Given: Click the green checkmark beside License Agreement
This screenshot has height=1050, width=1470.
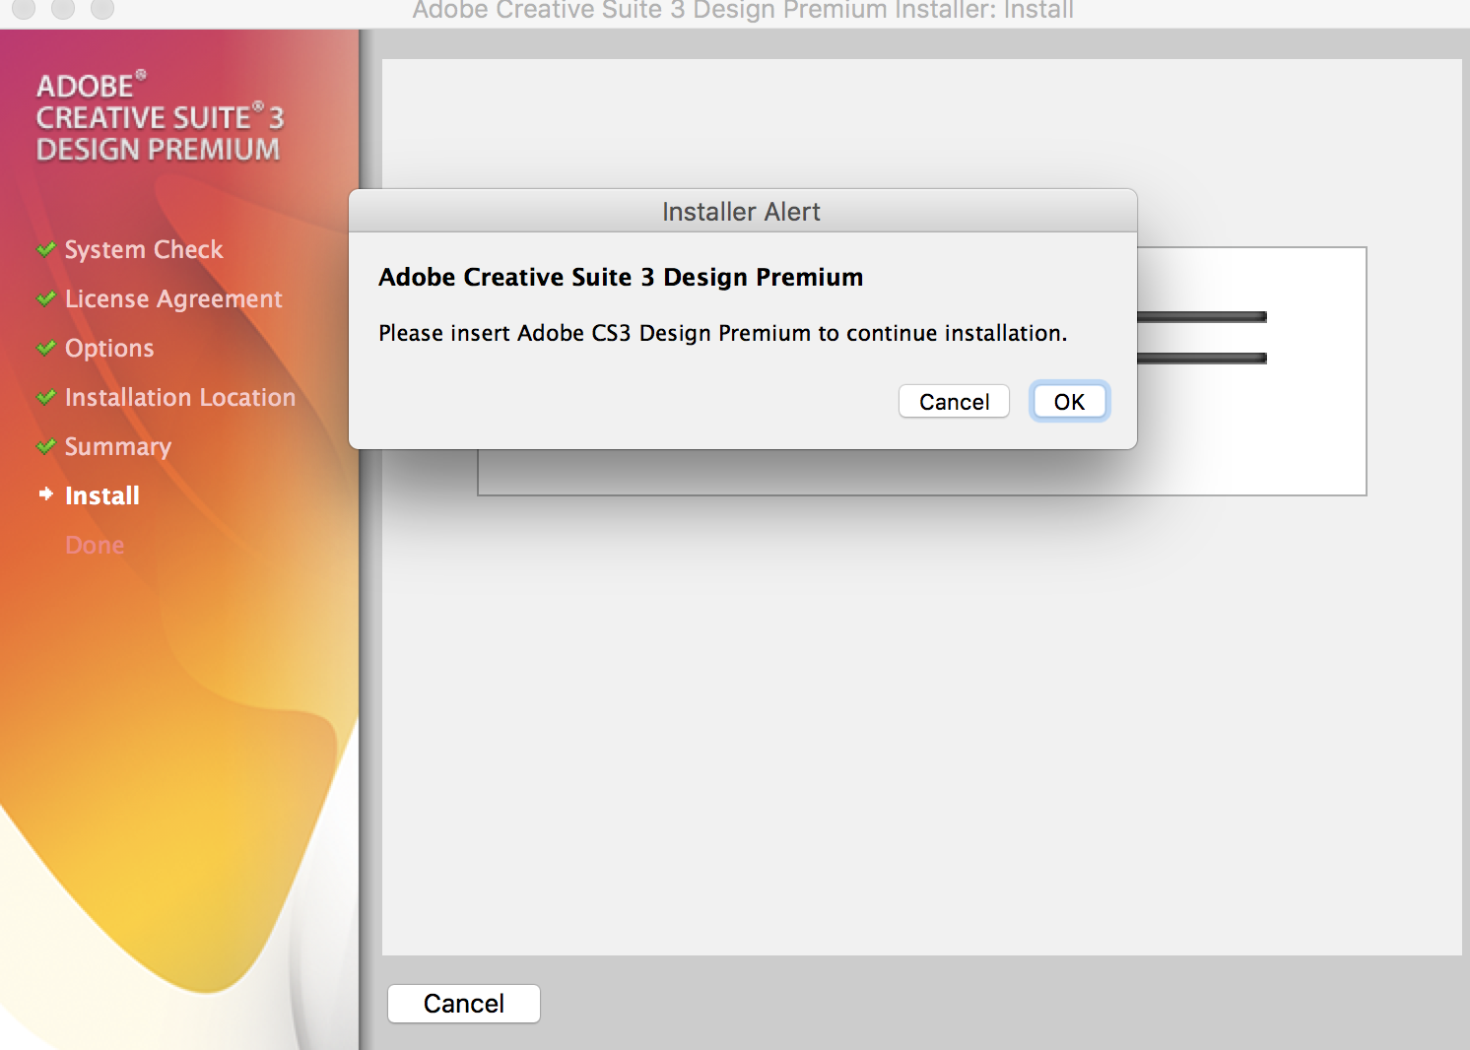Looking at the screenshot, I should pyautogui.click(x=45, y=298).
